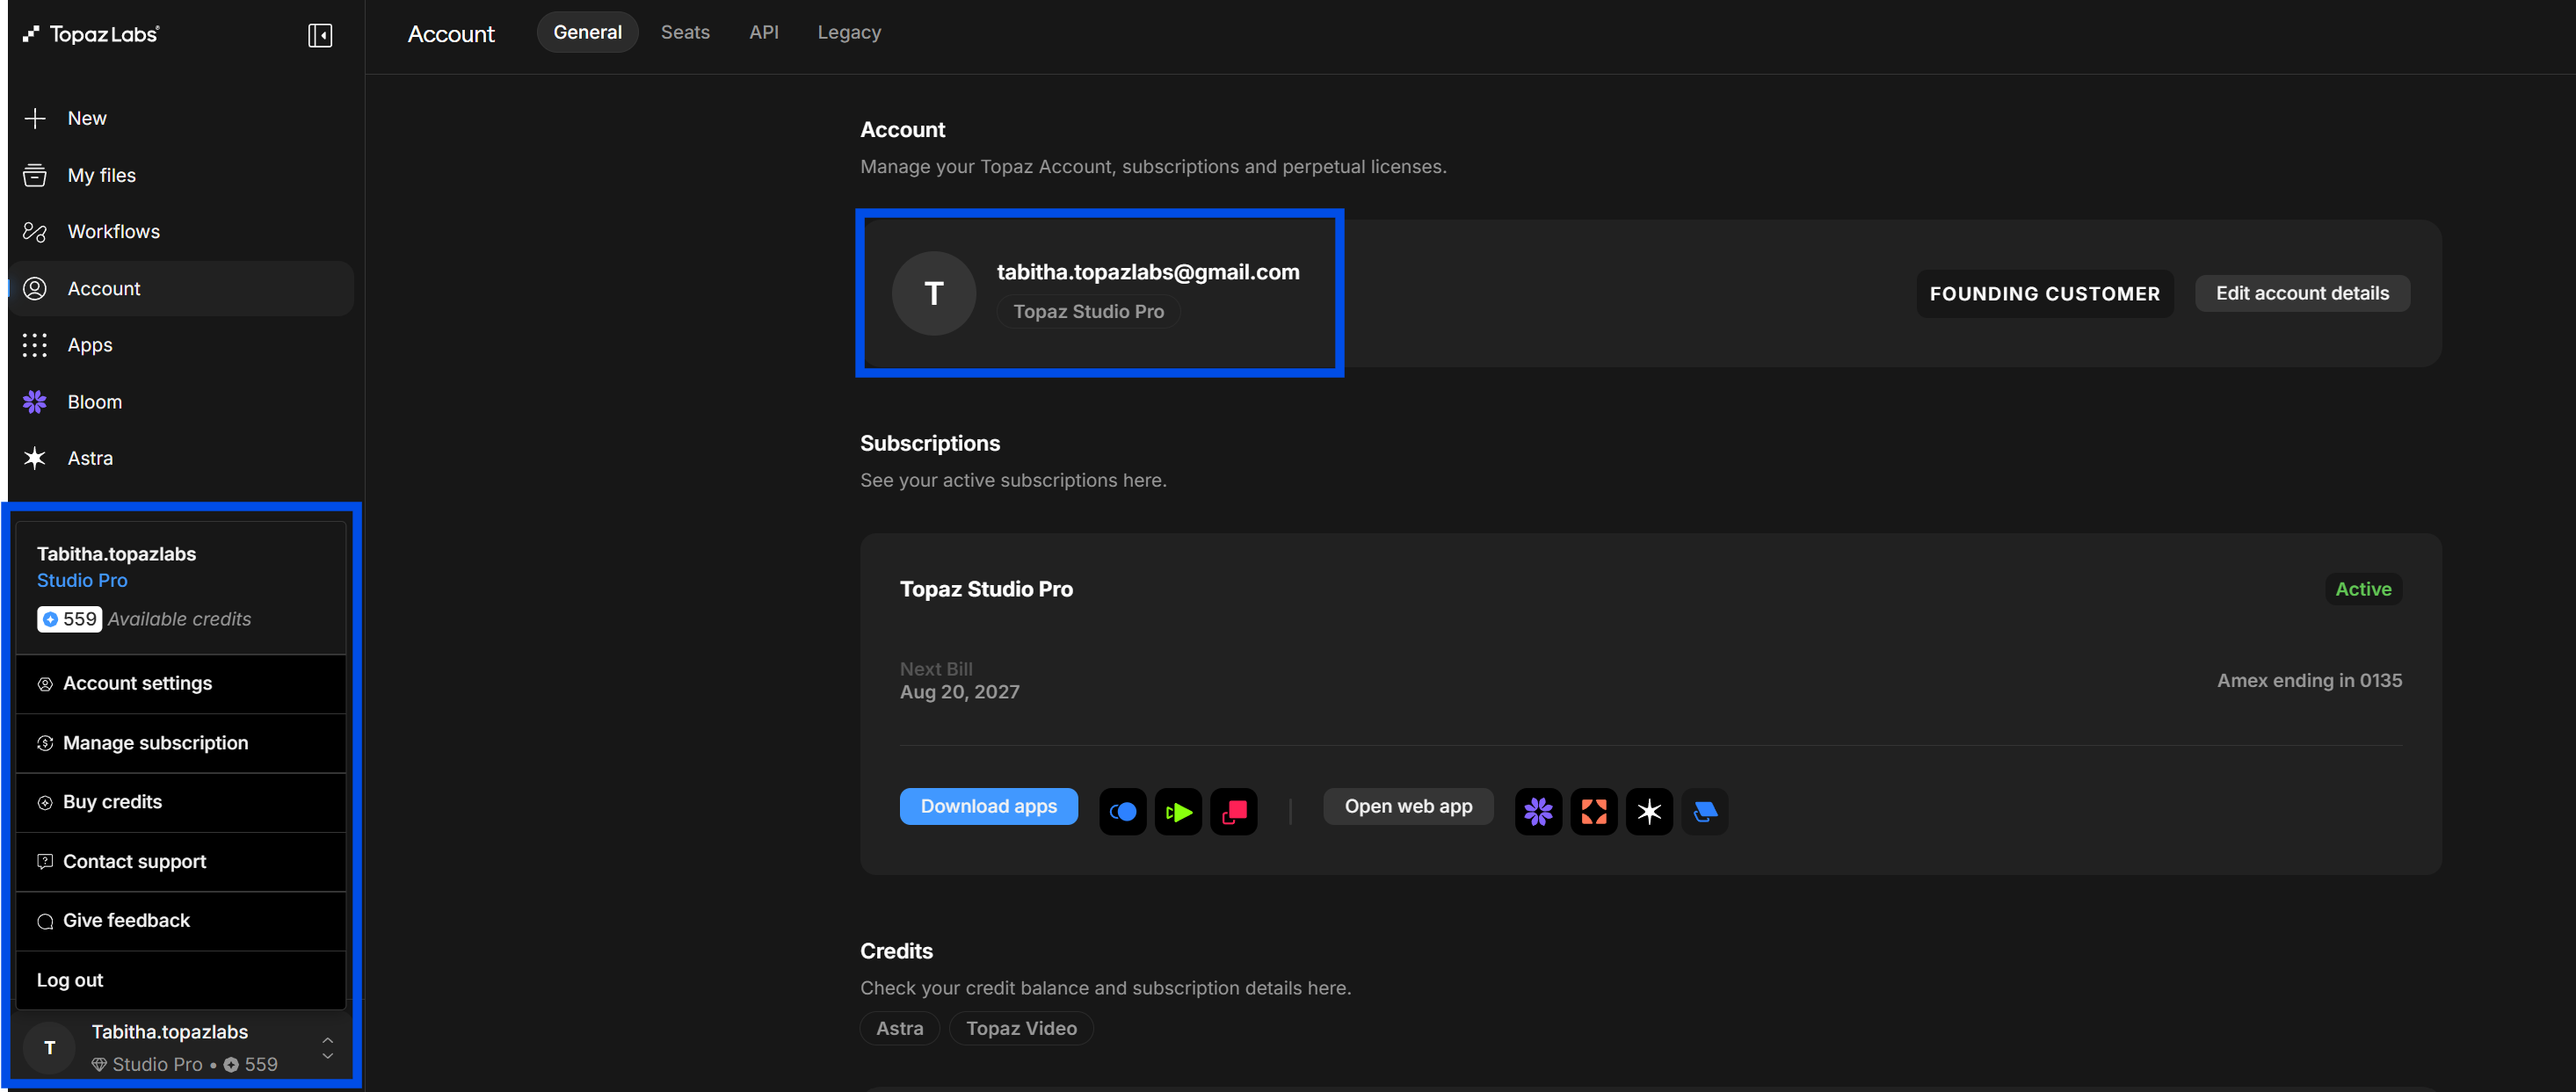Click the FOUNDING CUSTOMER badge

(x=2044, y=294)
